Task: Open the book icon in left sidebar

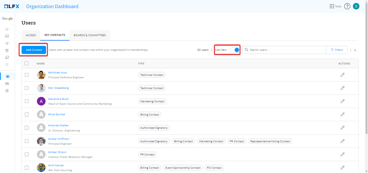Action: point(7,91)
